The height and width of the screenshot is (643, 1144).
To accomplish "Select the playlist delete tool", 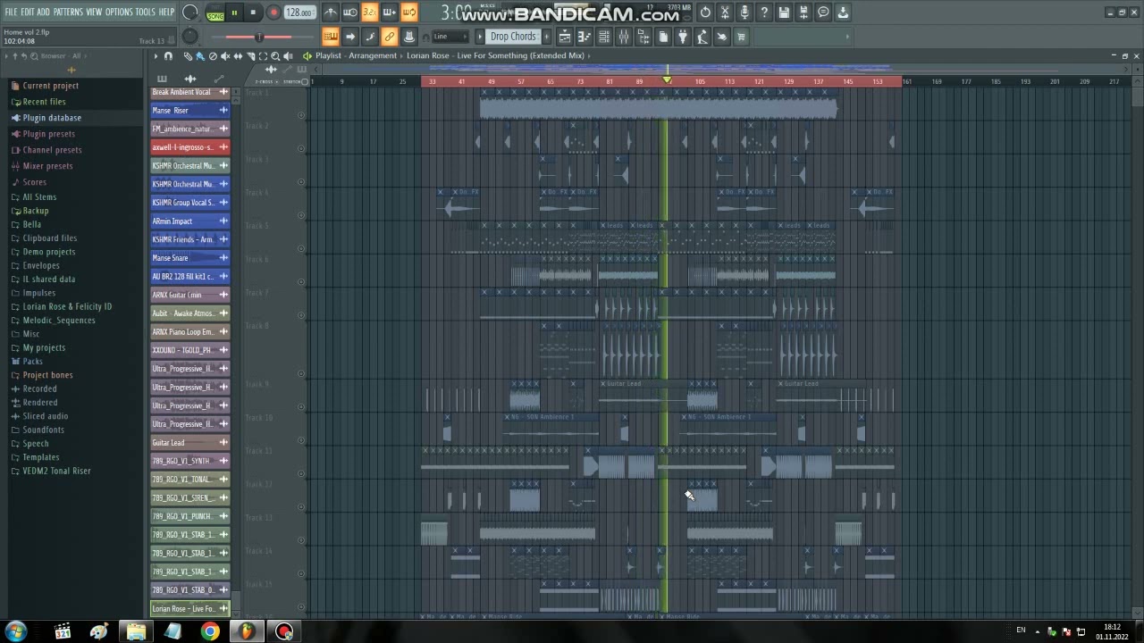I will tap(213, 56).
